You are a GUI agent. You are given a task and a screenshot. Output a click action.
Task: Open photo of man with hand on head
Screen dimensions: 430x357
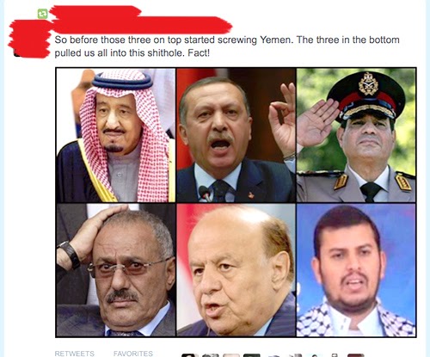[x=115, y=270]
